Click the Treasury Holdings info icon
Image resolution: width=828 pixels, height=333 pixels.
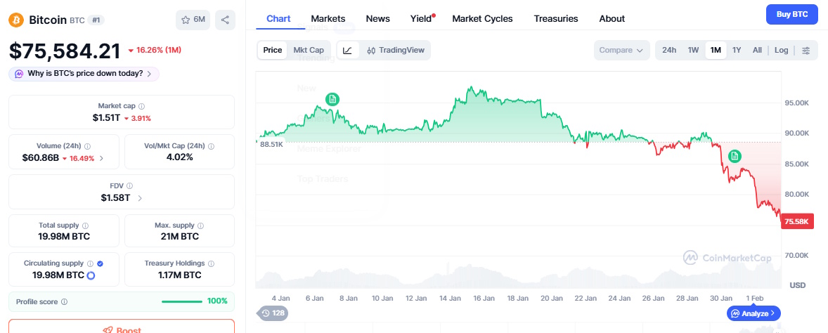tap(210, 263)
